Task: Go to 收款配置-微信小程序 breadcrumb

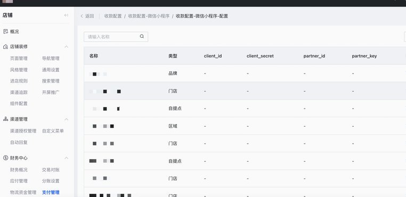Action: click(149, 16)
